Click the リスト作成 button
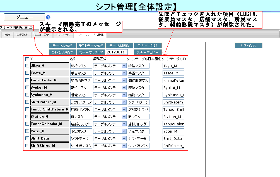The image size is (280, 177). tap(248, 46)
